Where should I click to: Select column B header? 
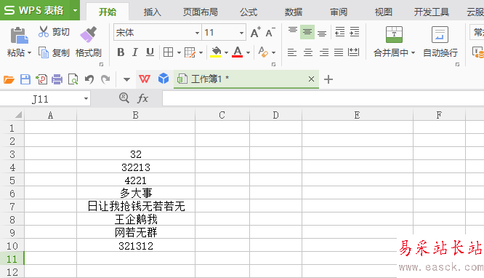[135, 115]
